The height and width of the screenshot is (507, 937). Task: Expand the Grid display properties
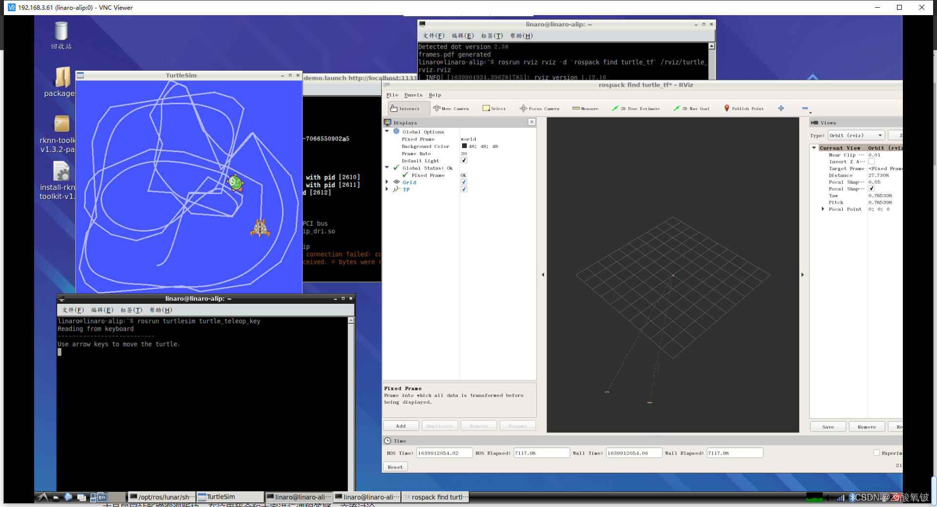click(387, 182)
